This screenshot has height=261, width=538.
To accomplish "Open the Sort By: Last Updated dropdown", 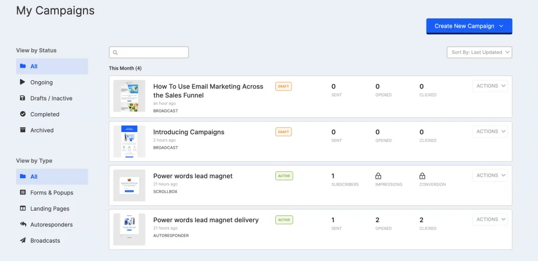I will pyautogui.click(x=479, y=52).
